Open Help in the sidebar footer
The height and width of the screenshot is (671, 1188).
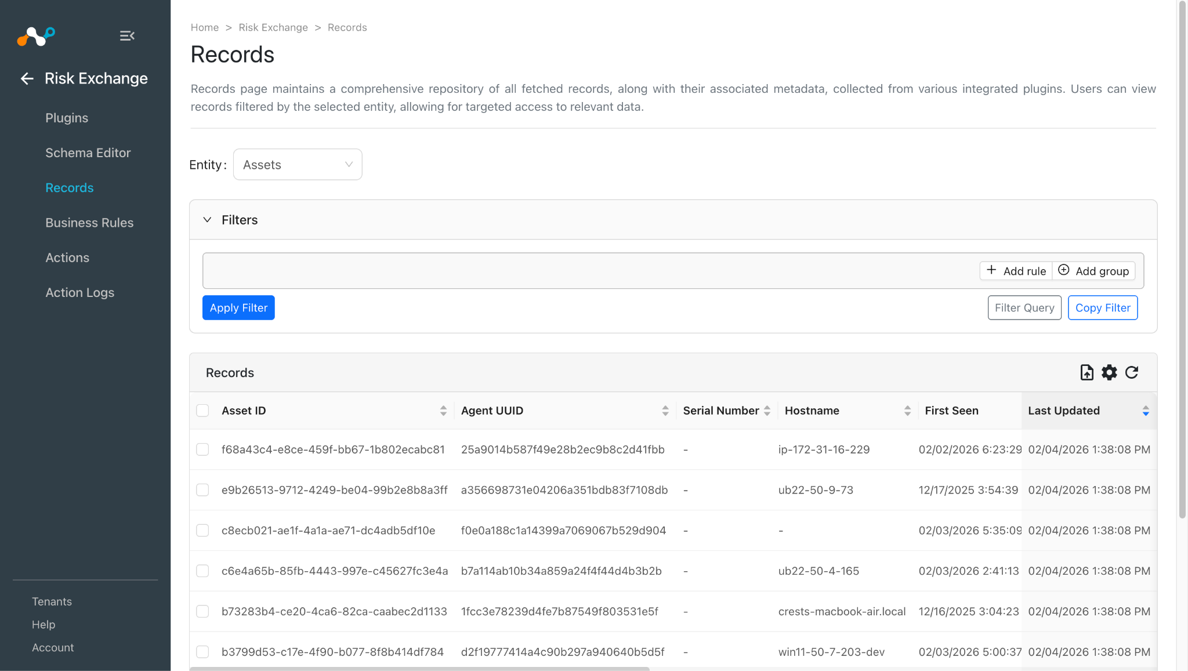point(44,625)
